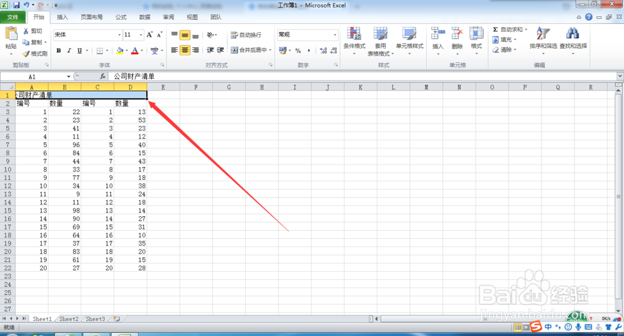
Task: Click the accounting currency format icon
Action: tap(283, 50)
